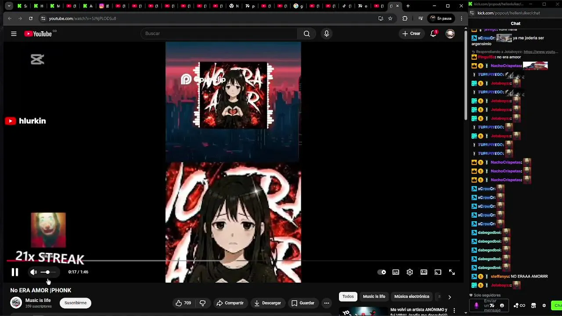Viewport: 562px width, 316px height.
Task: Click the 'steffanyu' username in chat
Action: pos(500,276)
